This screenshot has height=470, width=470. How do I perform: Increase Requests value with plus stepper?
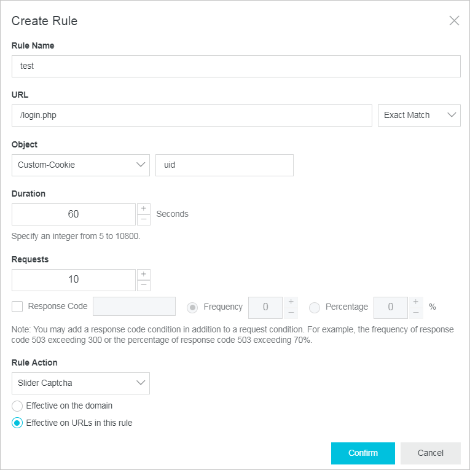click(144, 275)
